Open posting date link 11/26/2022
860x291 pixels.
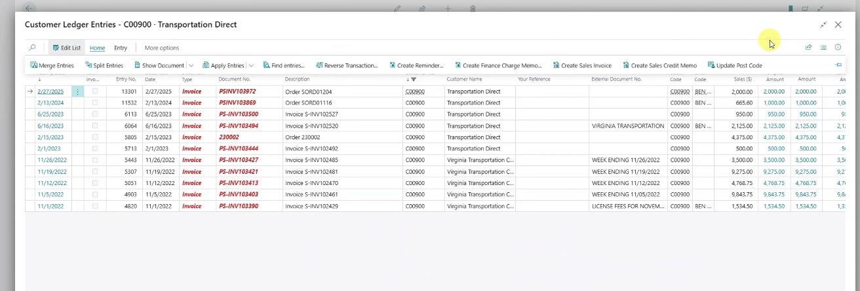(50, 160)
